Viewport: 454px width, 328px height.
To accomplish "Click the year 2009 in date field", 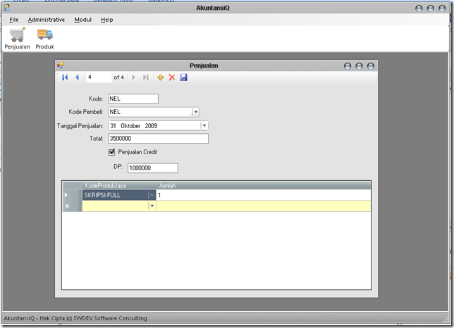I will click(151, 126).
